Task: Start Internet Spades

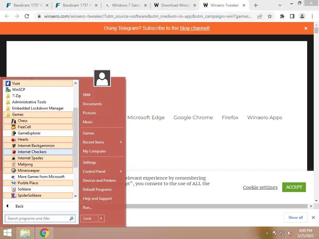Action: tap(38, 158)
